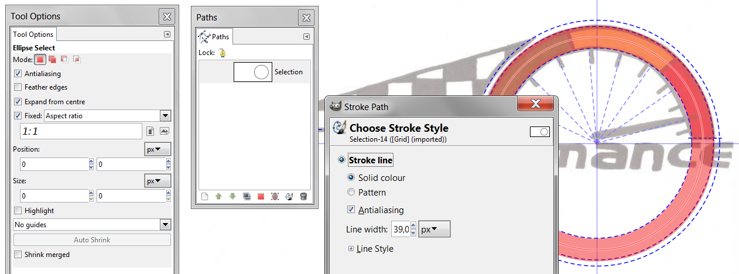Convert path to selection icon
739x274 pixels.
point(261,197)
